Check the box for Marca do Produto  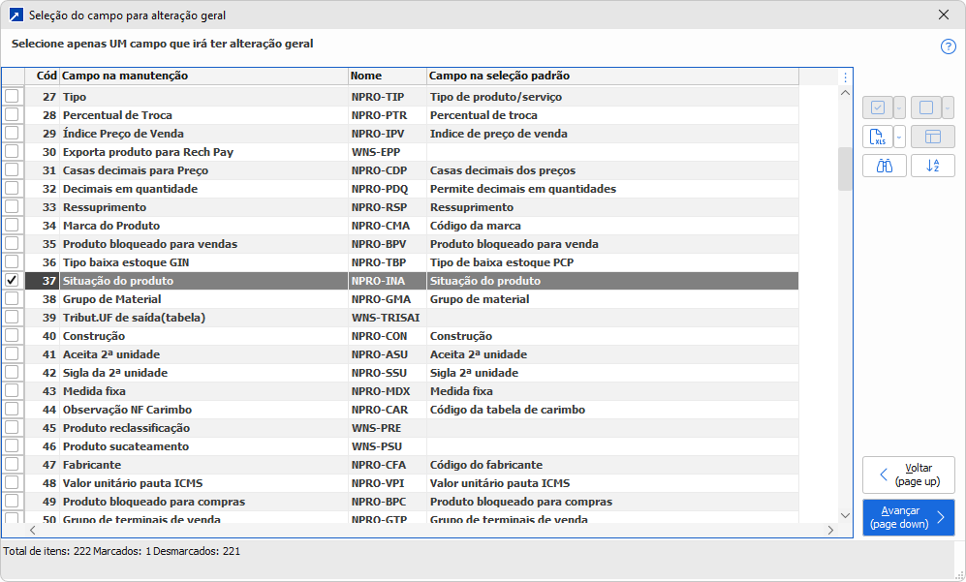[12, 225]
